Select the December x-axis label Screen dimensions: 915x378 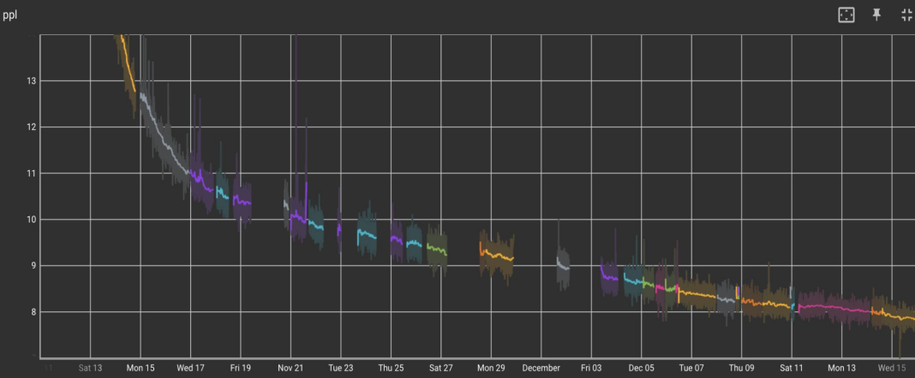click(541, 368)
